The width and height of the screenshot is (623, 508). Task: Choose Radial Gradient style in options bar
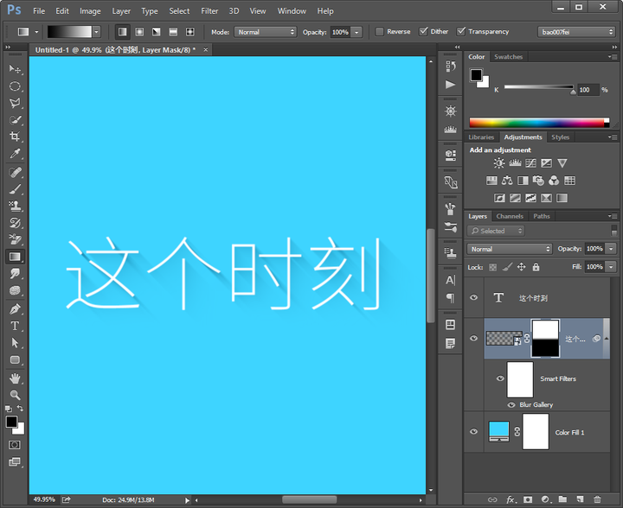[x=139, y=32]
